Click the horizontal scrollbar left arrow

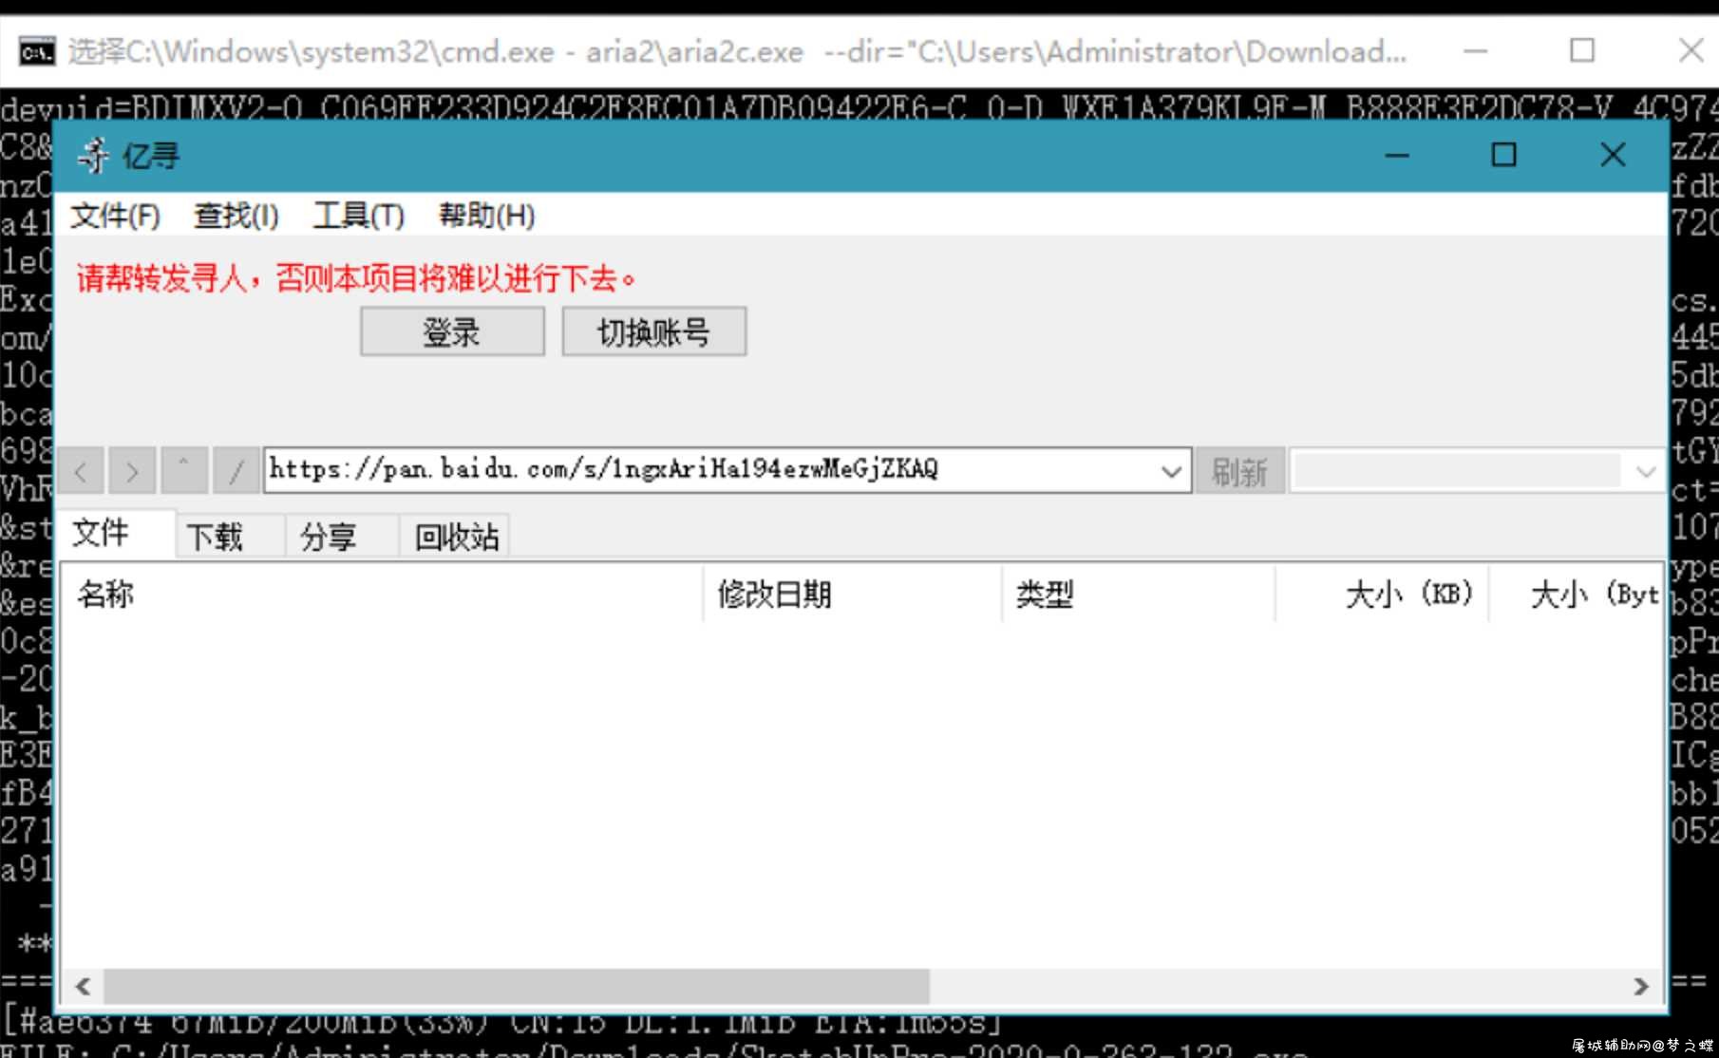pos(84,986)
